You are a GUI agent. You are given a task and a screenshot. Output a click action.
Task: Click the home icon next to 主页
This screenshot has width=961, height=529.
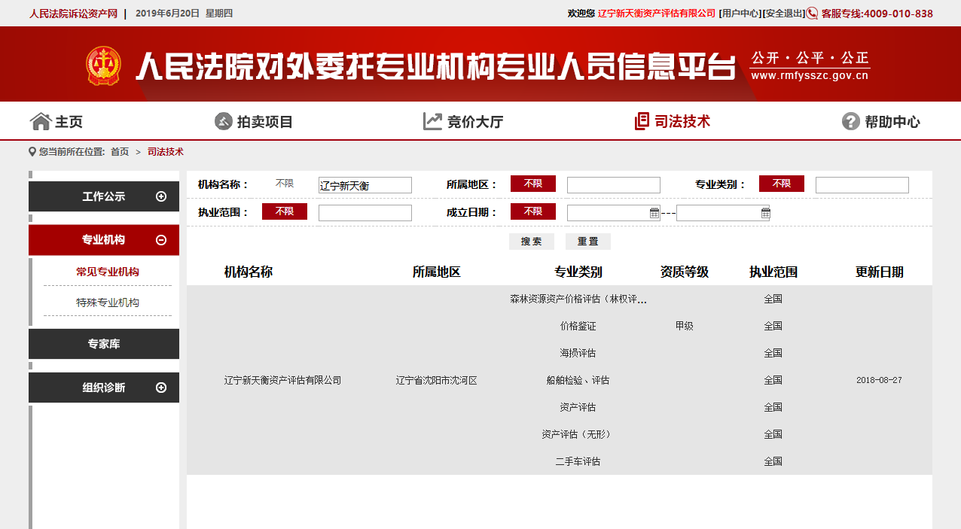(40, 121)
